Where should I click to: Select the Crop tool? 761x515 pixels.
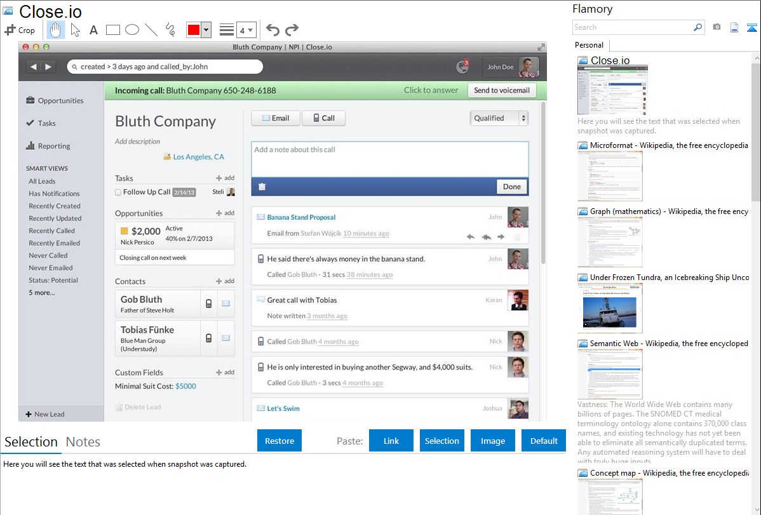tap(20, 30)
